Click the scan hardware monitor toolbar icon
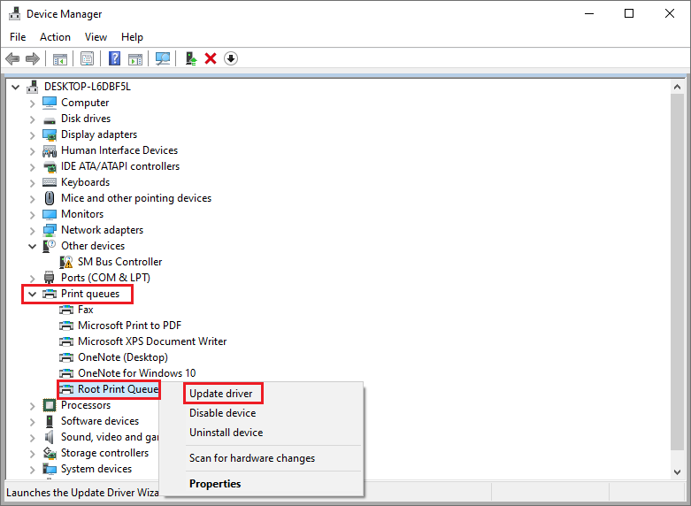This screenshot has height=506, width=691. tap(163, 58)
